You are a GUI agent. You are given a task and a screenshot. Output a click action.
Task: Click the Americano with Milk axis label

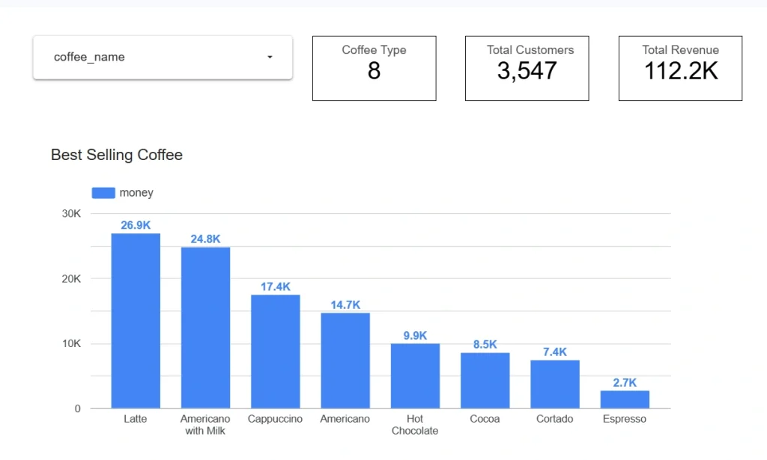point(205,425)
